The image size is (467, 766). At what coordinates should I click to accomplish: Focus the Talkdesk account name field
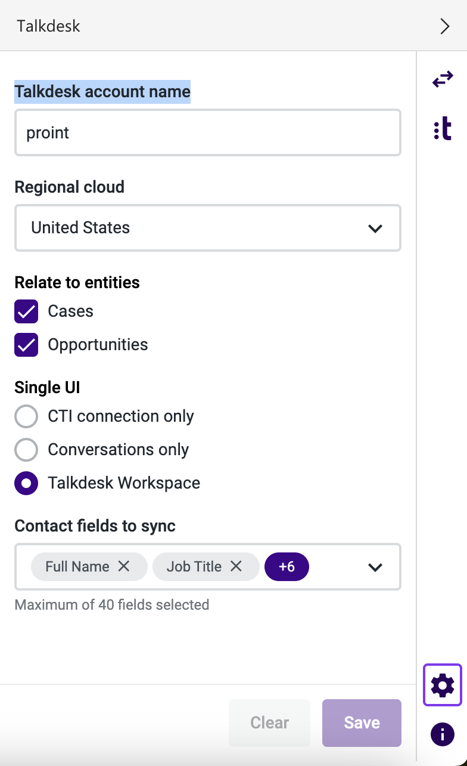[208, 132]
